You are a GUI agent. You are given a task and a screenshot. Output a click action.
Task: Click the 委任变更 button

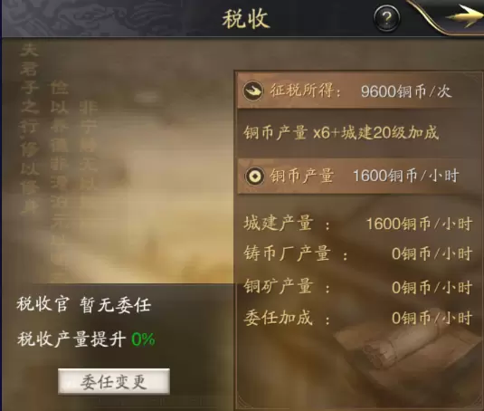click(114, 381)
